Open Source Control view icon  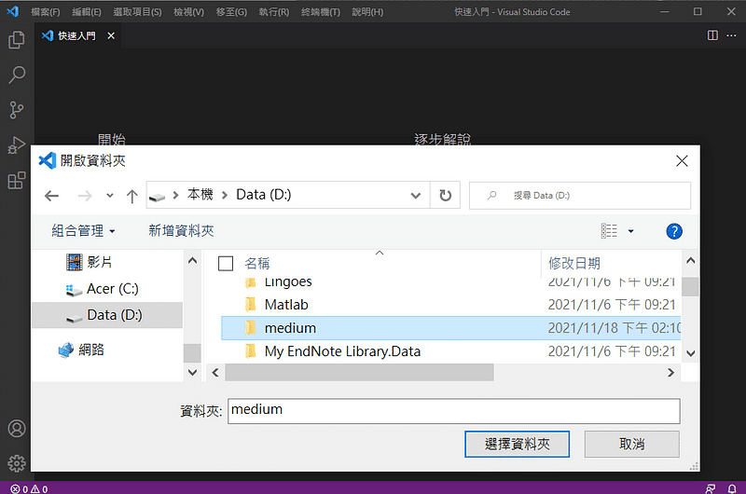pyautogui.click(x=16, y=110)
